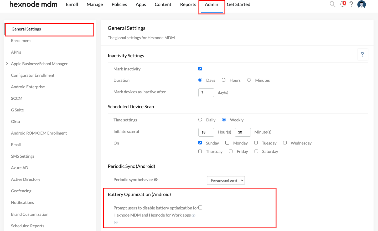Screen dimensions: 378x231
Task: Open the Content menu
Action: tap(163, 4)
